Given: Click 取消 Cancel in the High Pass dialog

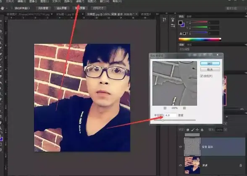Looking at the screenshot, I should (x=210, y=69).
